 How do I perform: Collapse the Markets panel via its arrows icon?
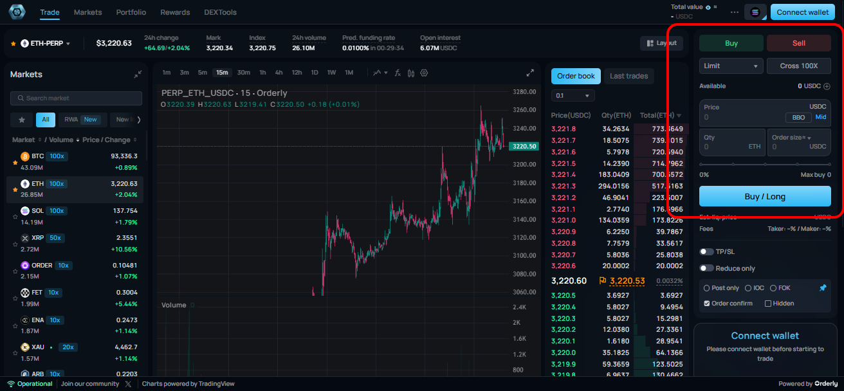coord(138,73)
